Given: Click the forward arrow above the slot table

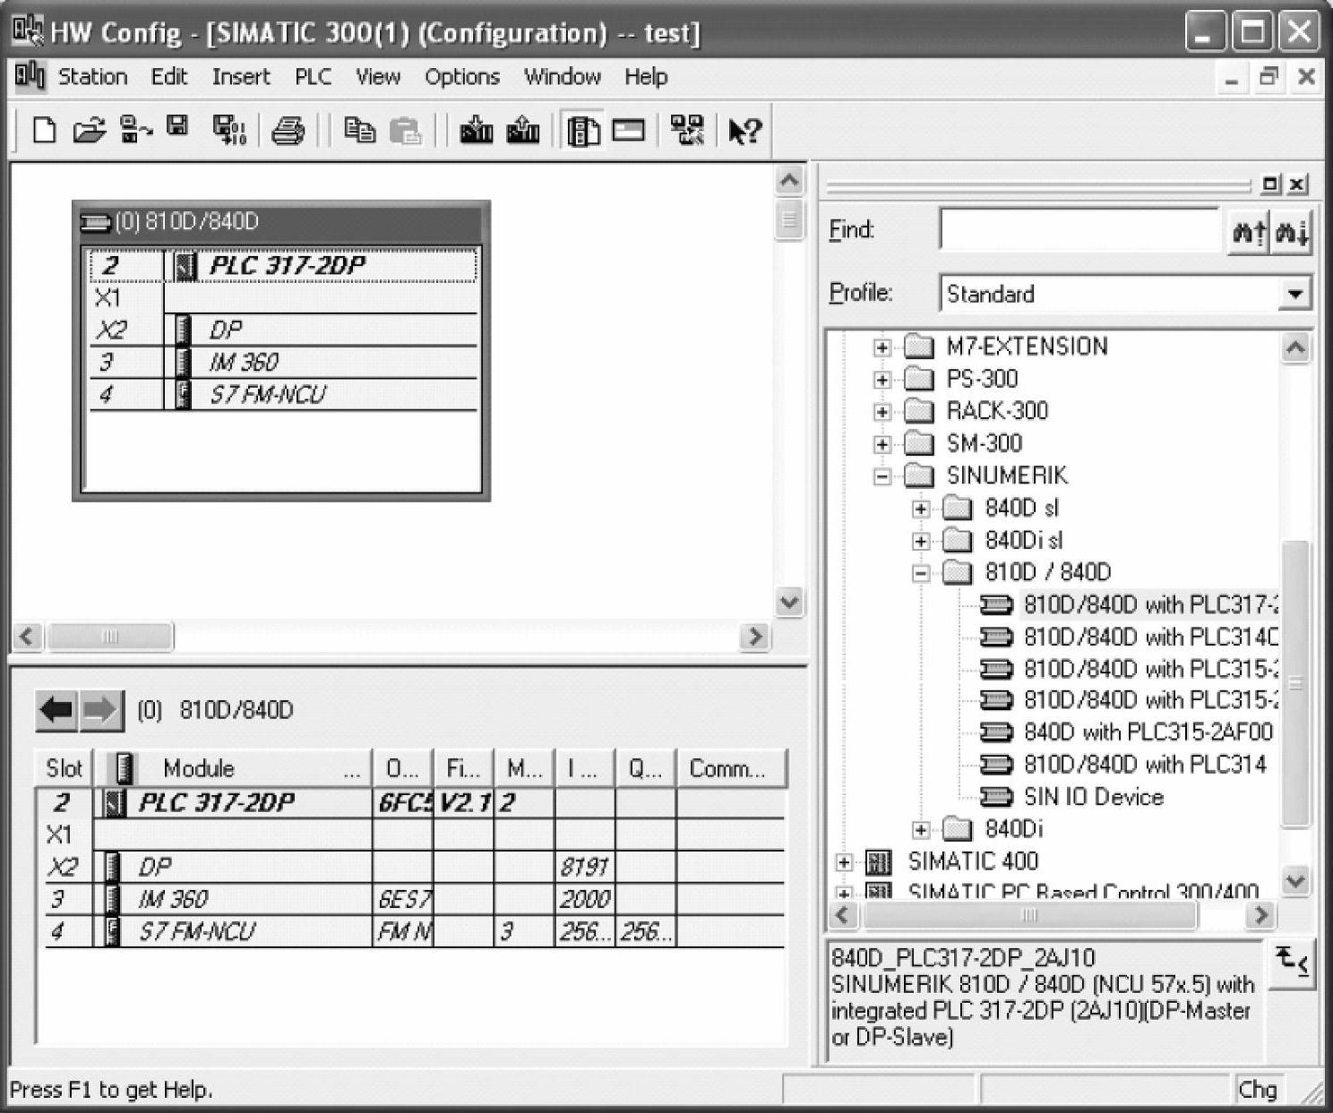Looking at the screenshot, I should click(x=101, y=711).
